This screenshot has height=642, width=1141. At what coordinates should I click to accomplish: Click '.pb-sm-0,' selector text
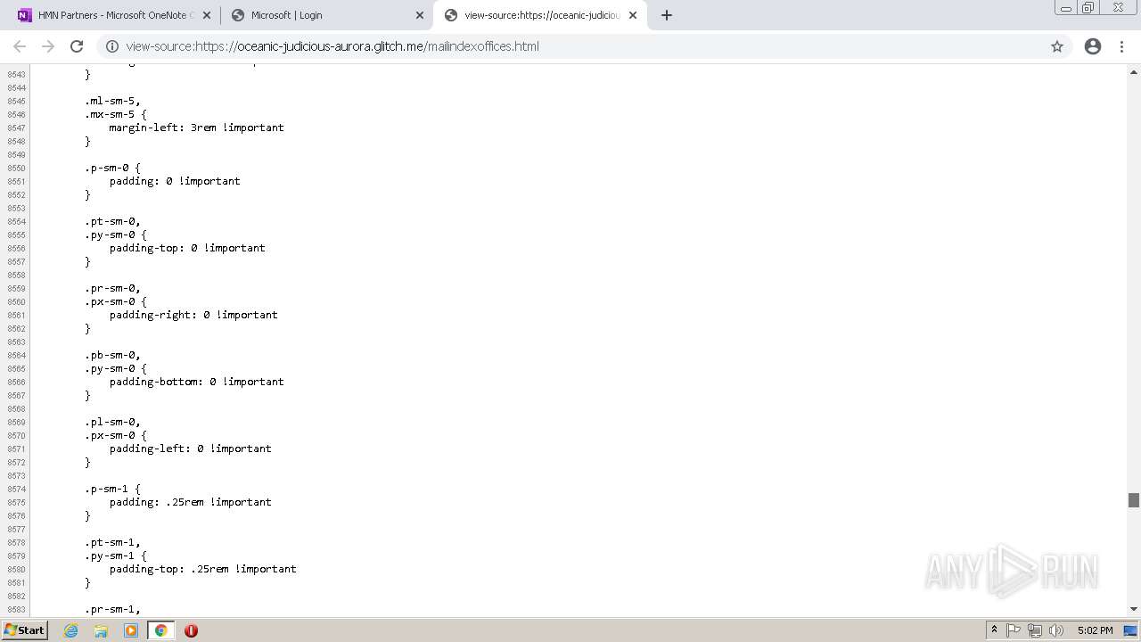[112, 355]
